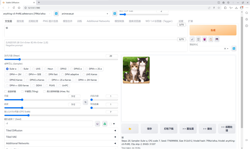Enable the Tiling checkbox
Viewport: 250px width, 149px height.
click(22, 92)
